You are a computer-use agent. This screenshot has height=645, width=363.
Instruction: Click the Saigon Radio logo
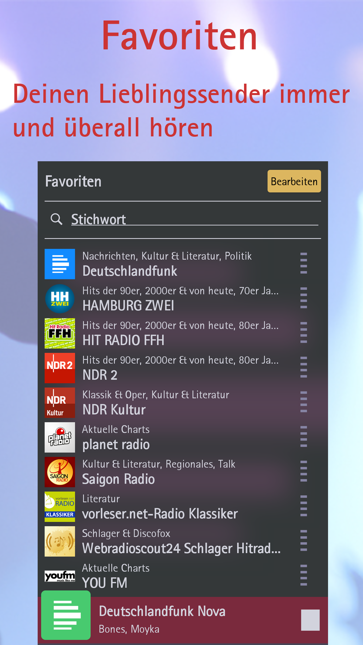60,472
